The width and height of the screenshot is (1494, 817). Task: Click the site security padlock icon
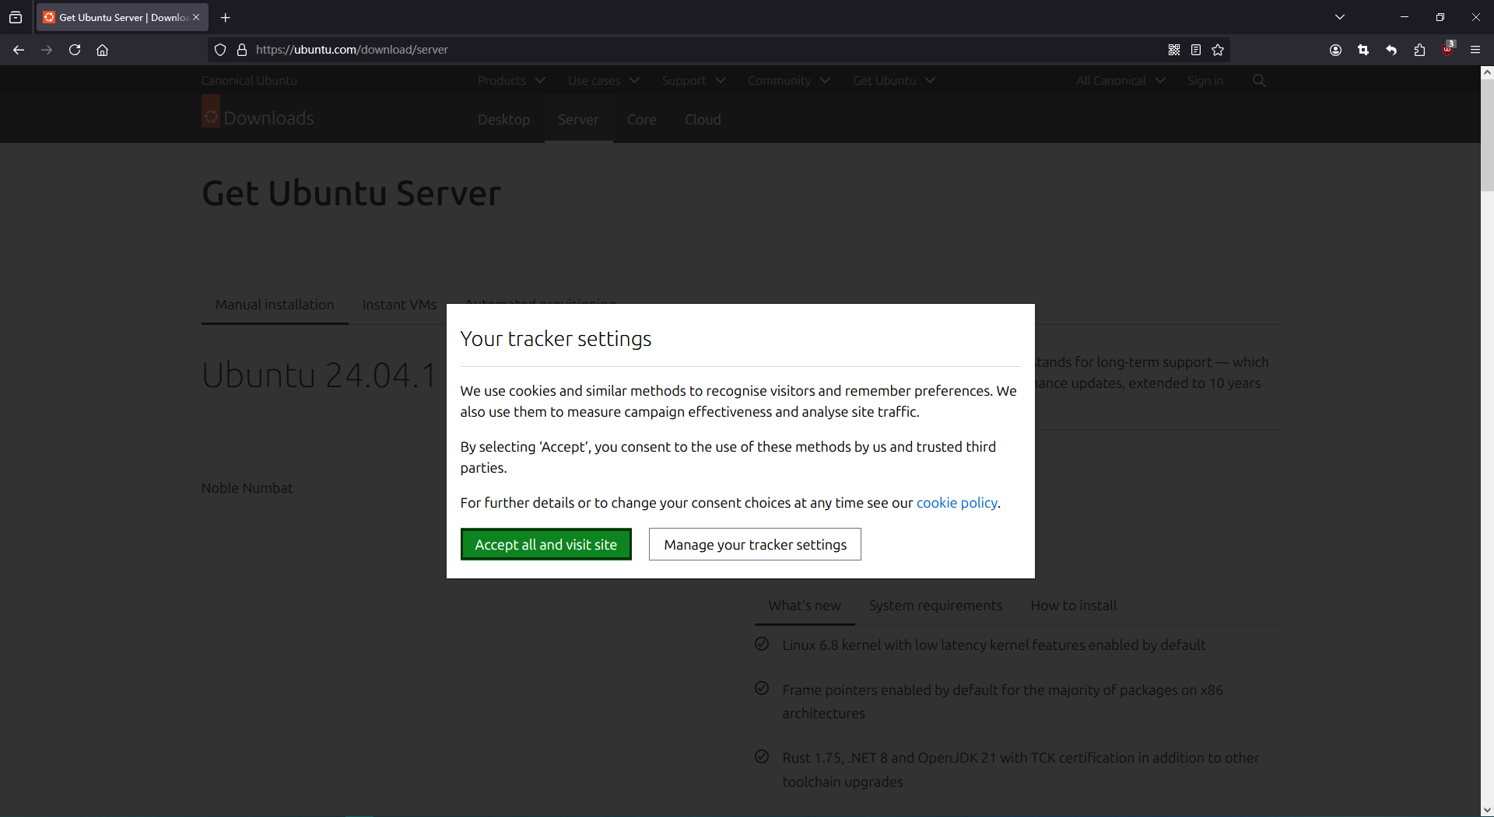(x=242, y=50)
